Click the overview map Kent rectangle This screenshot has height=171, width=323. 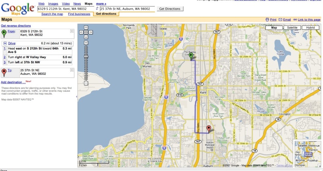click(x=308, y=154)
